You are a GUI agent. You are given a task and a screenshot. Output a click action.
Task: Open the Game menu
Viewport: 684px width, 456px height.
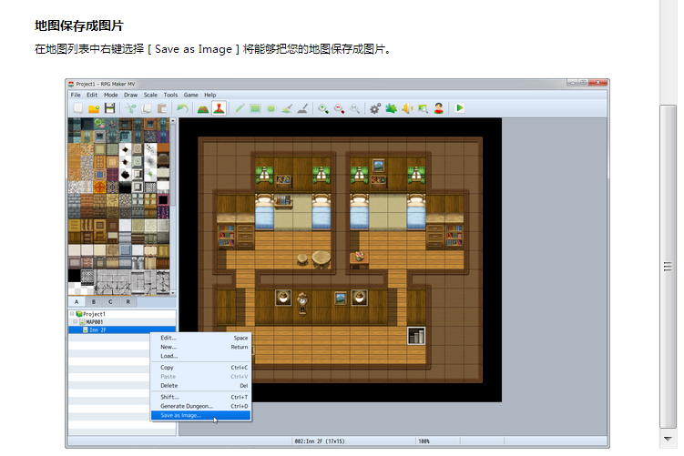[x=190, y=95]
